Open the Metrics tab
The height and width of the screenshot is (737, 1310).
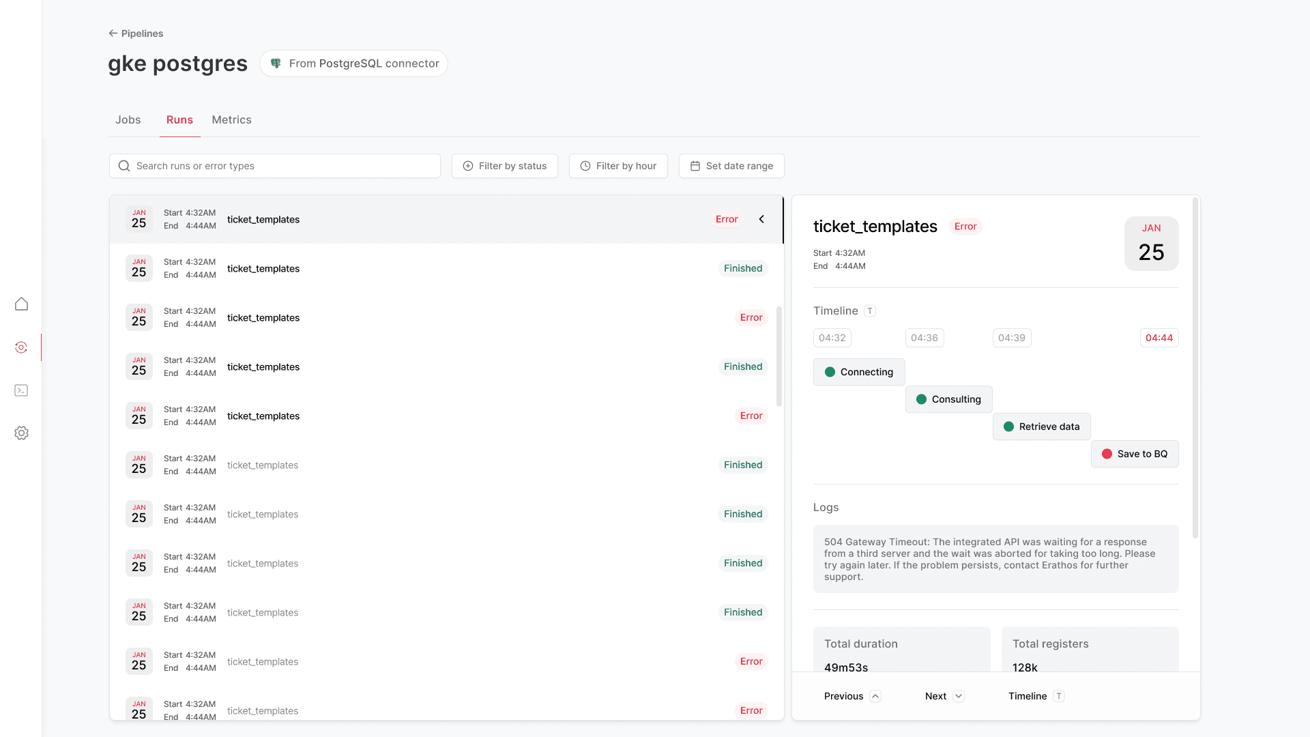[232, 119]
